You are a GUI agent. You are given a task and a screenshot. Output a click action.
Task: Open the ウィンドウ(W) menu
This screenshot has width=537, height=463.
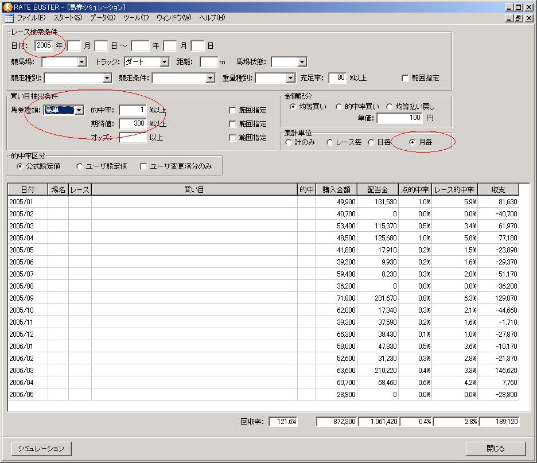tap(174, 18)
